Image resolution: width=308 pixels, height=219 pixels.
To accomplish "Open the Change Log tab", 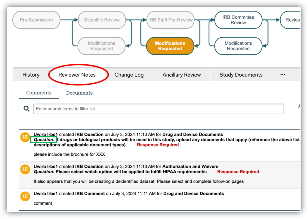I will [129, 75].
